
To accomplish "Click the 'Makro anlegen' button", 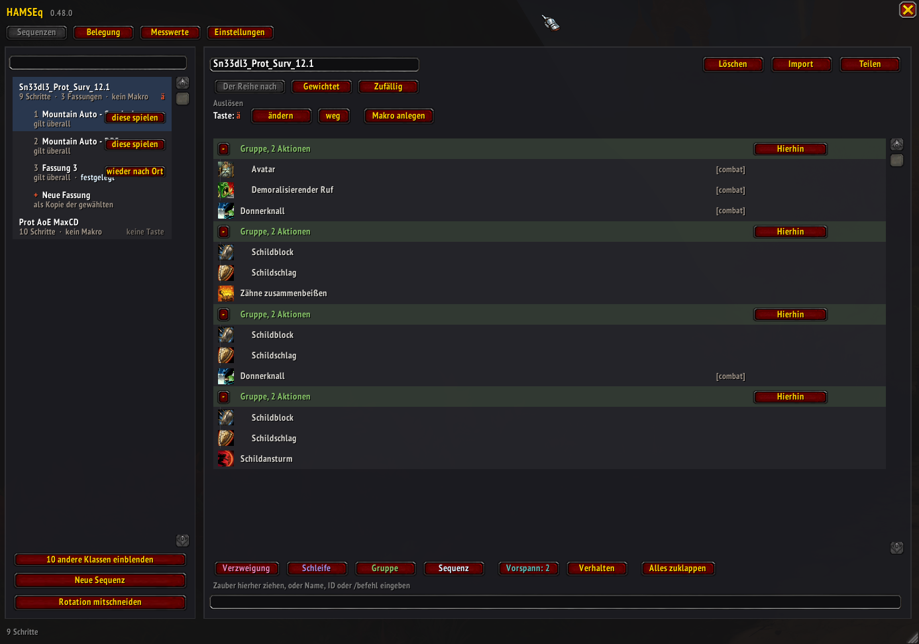I will click(x=399, y=116).
